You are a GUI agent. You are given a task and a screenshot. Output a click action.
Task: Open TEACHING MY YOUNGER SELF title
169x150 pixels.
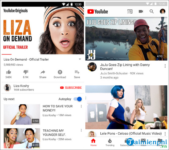54,133
